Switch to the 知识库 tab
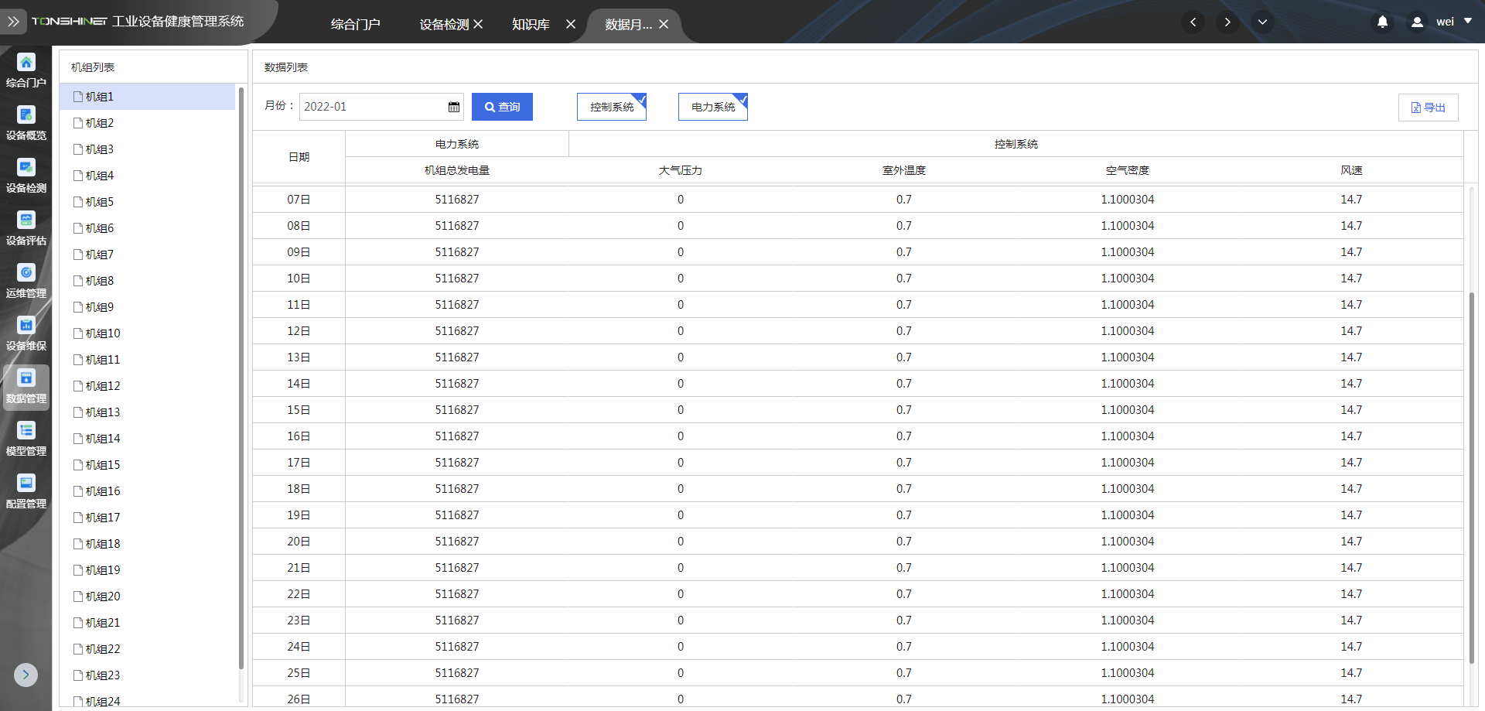Image resolution: width=1485 pixels, height=711 pixels. (531, 25)
